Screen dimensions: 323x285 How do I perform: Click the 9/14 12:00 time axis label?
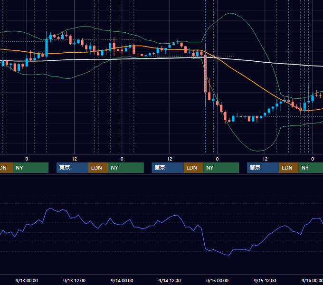pyautogui.click(x=170, y=280)
